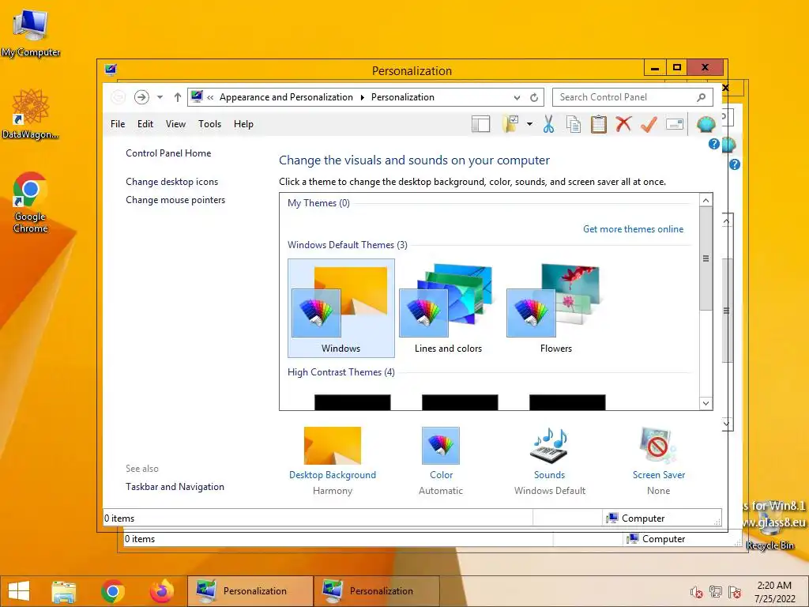Click the orange checkmark icon in toolbar
809x607 pixels.
pyautogui.click(x=649, y=124)
